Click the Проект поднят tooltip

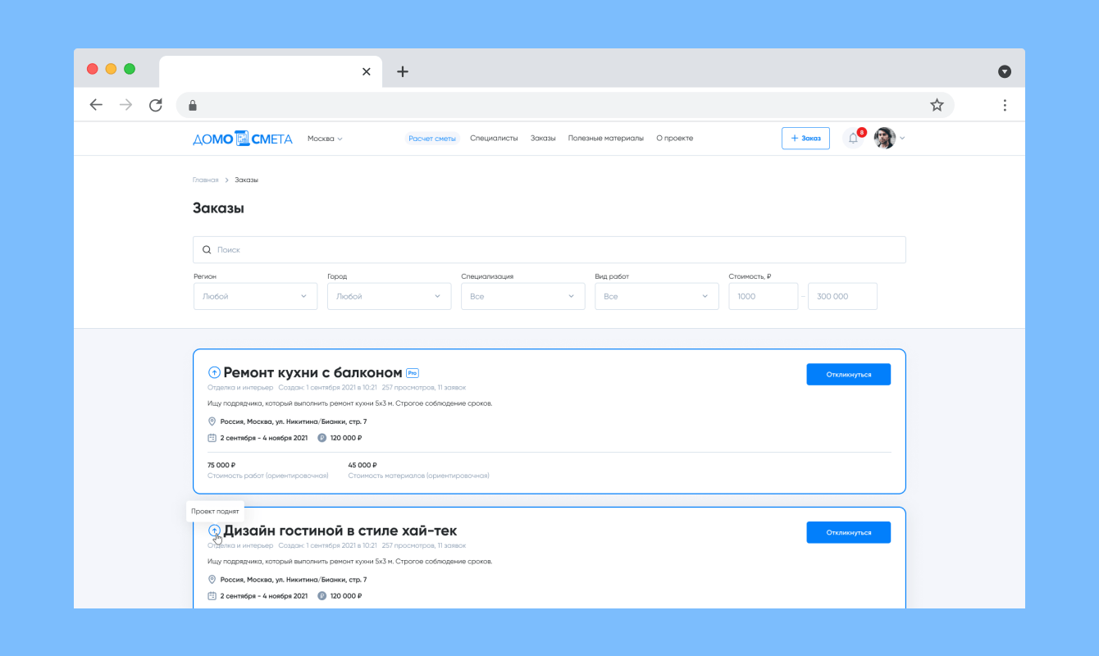click(215, 511)
